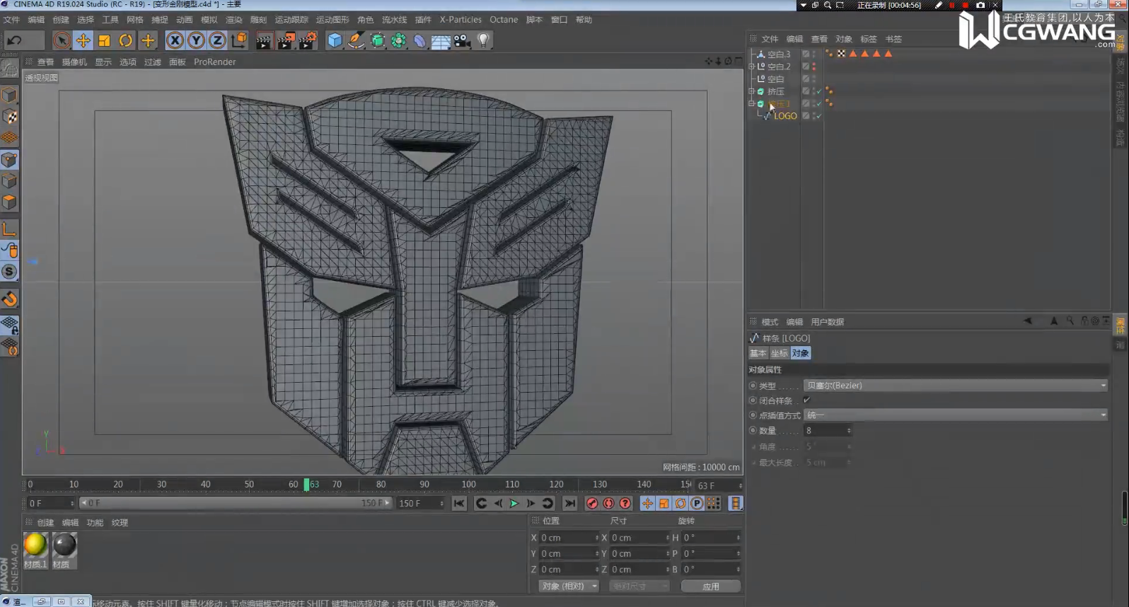Switch to the 坐标 attribute tab
This screenshot has width=1129, height=607.
[x=780, y=353]
